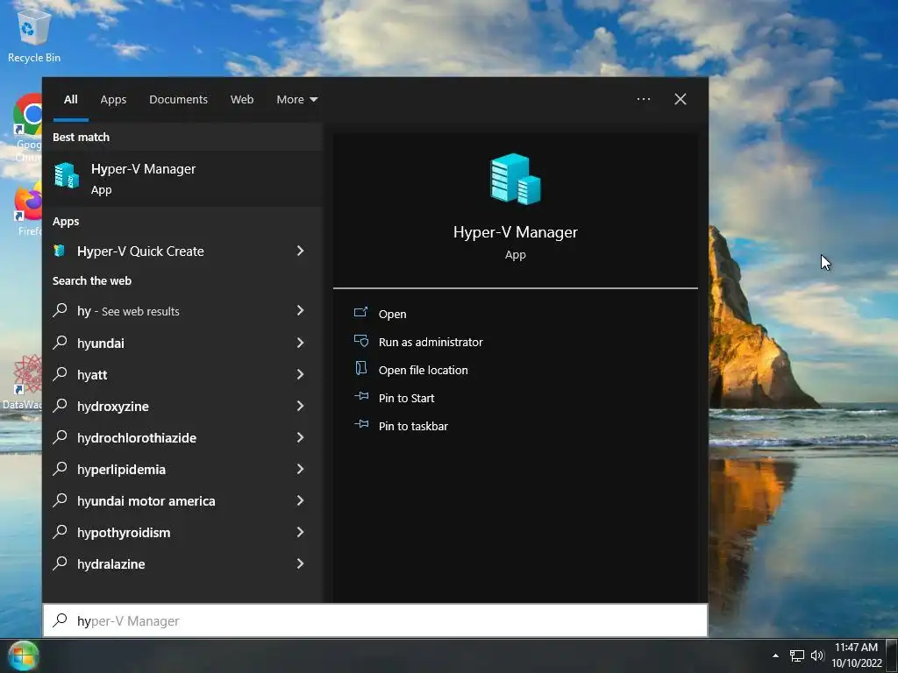Click search icon next to hyundai
This screenshot has width=898, height=673.
tap(60, 343)
